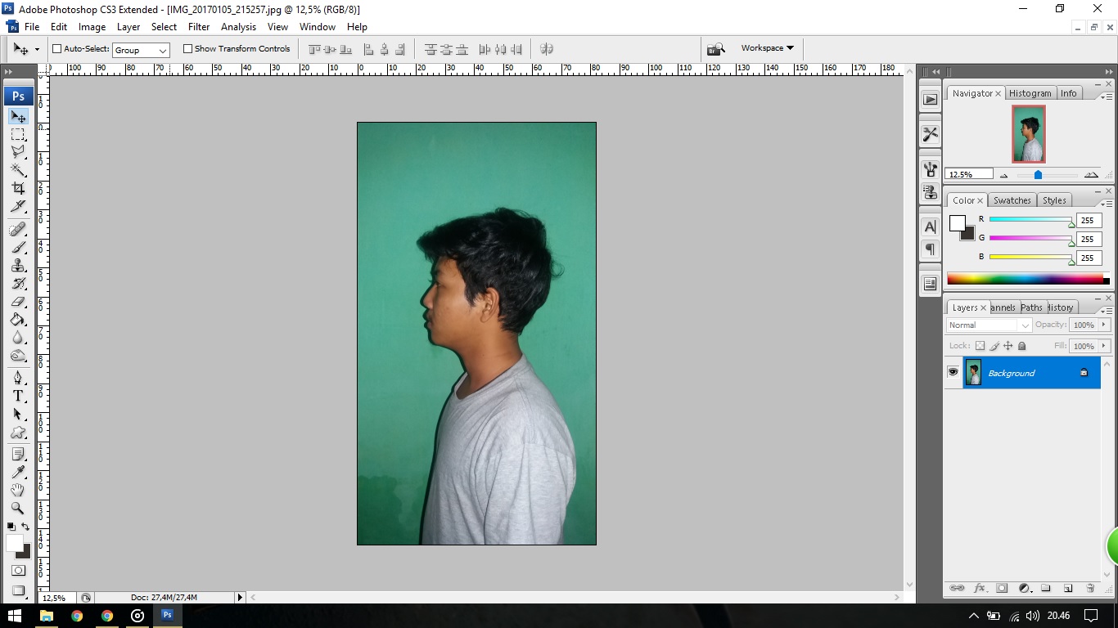Enable Auto-Select checkbox
Image resolution: width=1118 pixels, height=628 pixels.
click(x=56, y=48)
